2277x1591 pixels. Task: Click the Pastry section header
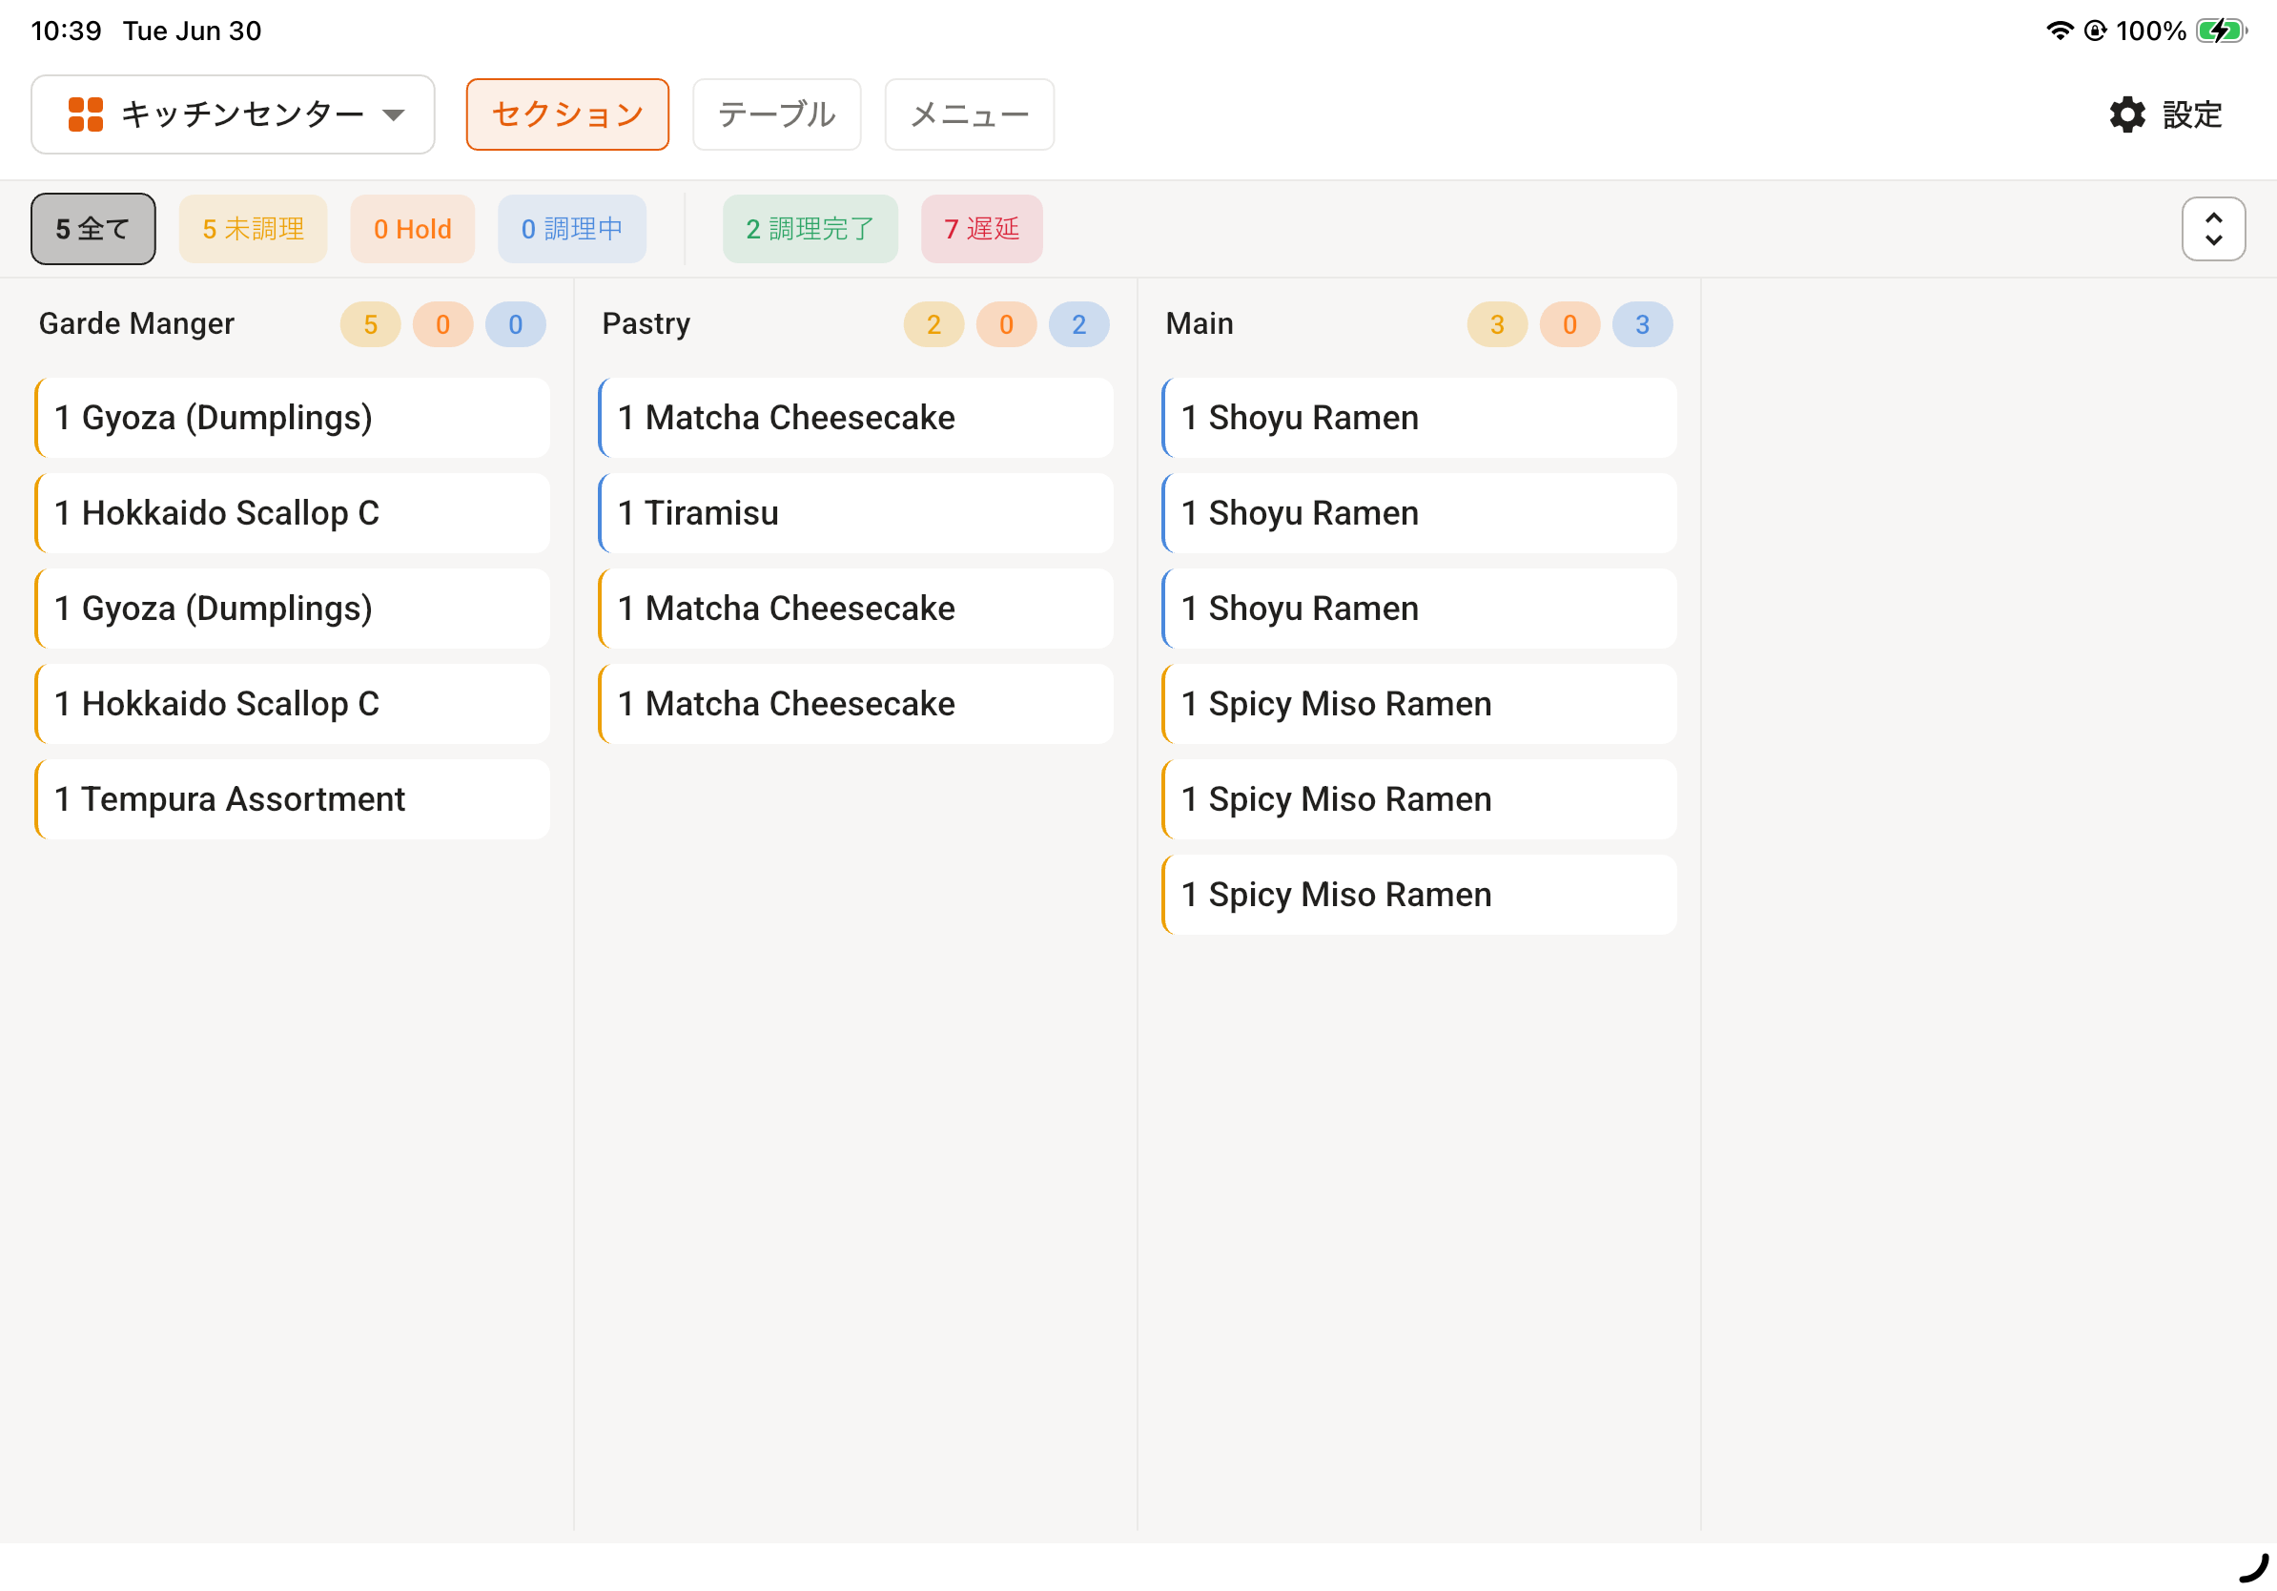pyautogui.click(x=646, y=323)
